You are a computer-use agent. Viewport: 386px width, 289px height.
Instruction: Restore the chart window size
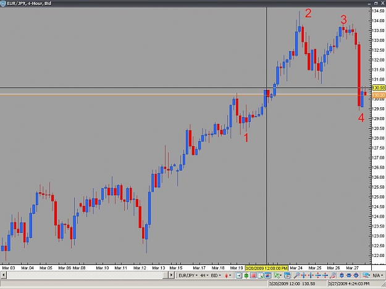tap(376, 3)
